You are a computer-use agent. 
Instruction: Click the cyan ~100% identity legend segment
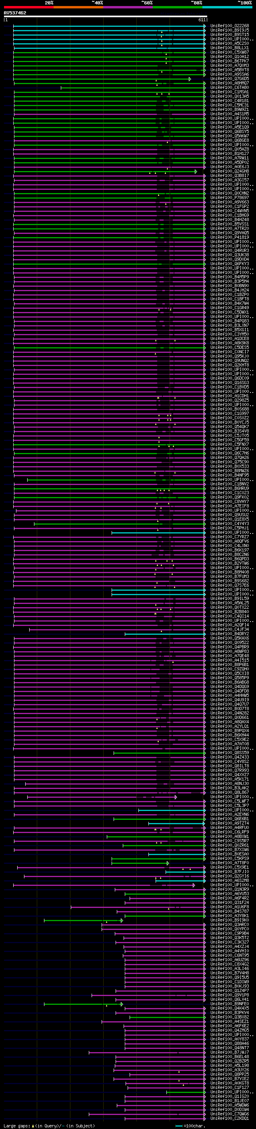pos(227,7)
